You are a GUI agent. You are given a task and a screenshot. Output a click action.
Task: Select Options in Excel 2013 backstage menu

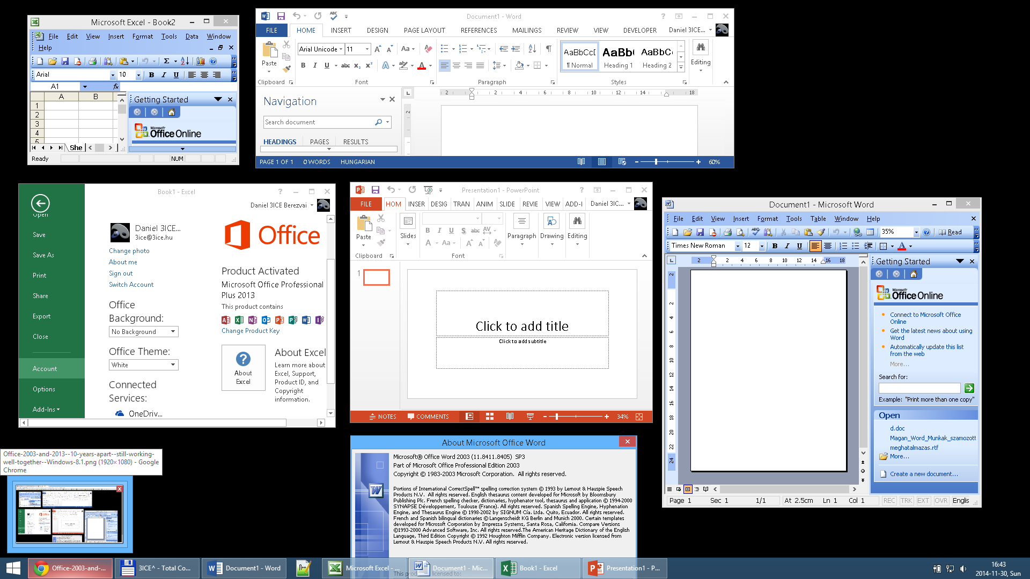coord(44,389)
